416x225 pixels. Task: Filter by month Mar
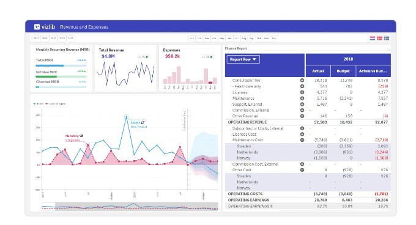[207, 39]
